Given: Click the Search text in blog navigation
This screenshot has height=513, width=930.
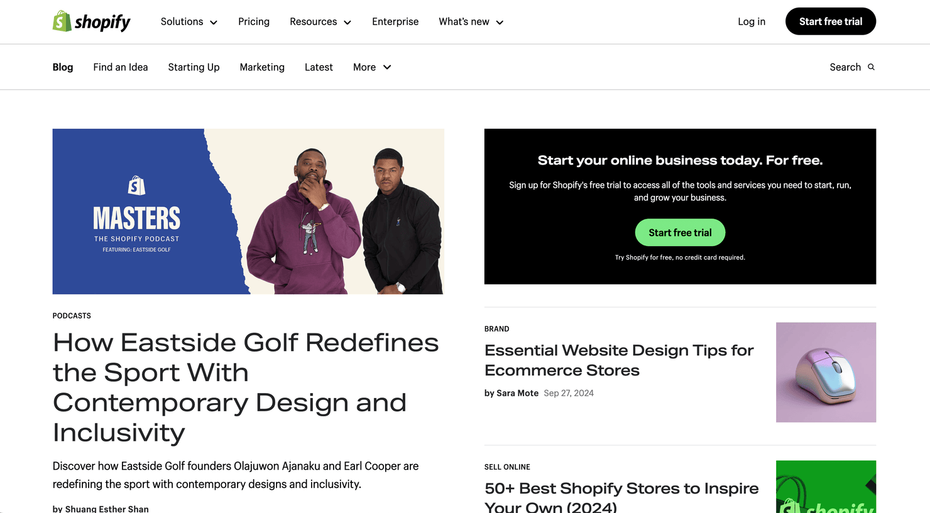Looking at the screenshot, I should pyautogui.click(x=845, y=67).
